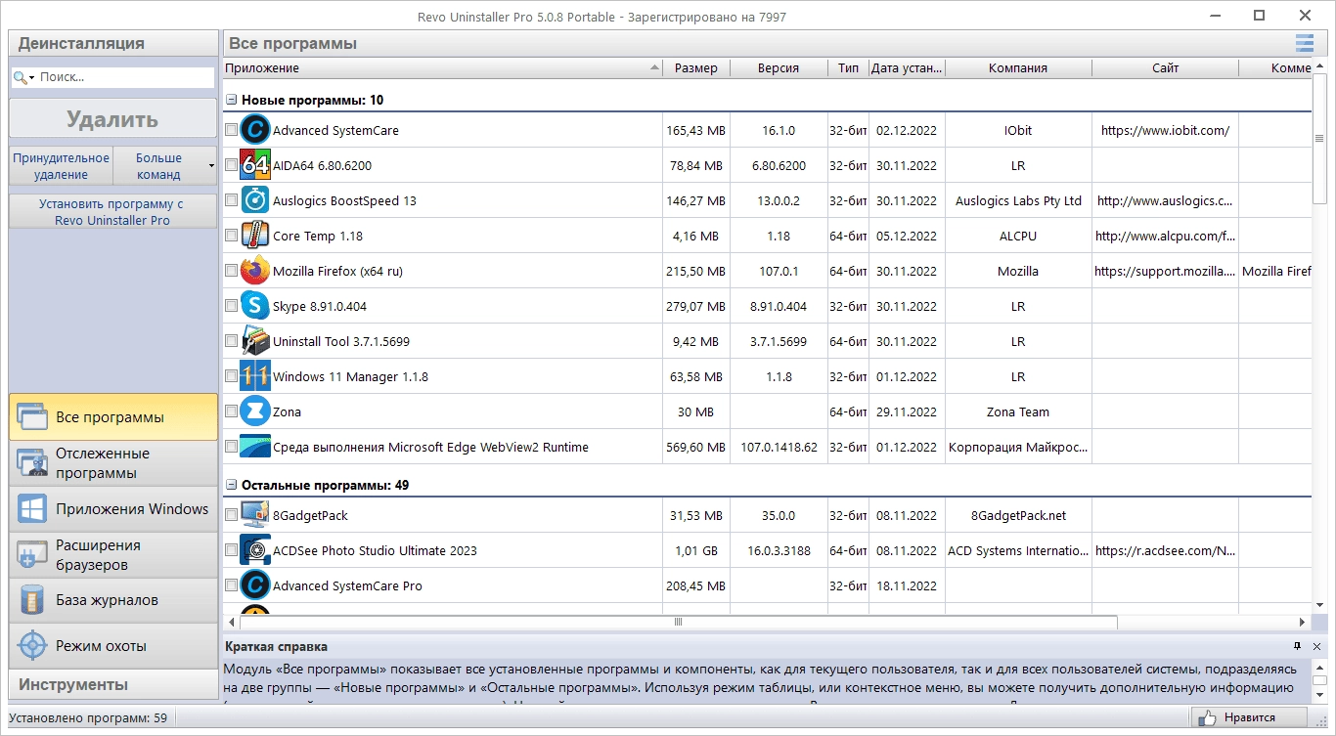Tick the Uninstall Tool checkbox

pyautogui.click(x=231, y=341)
